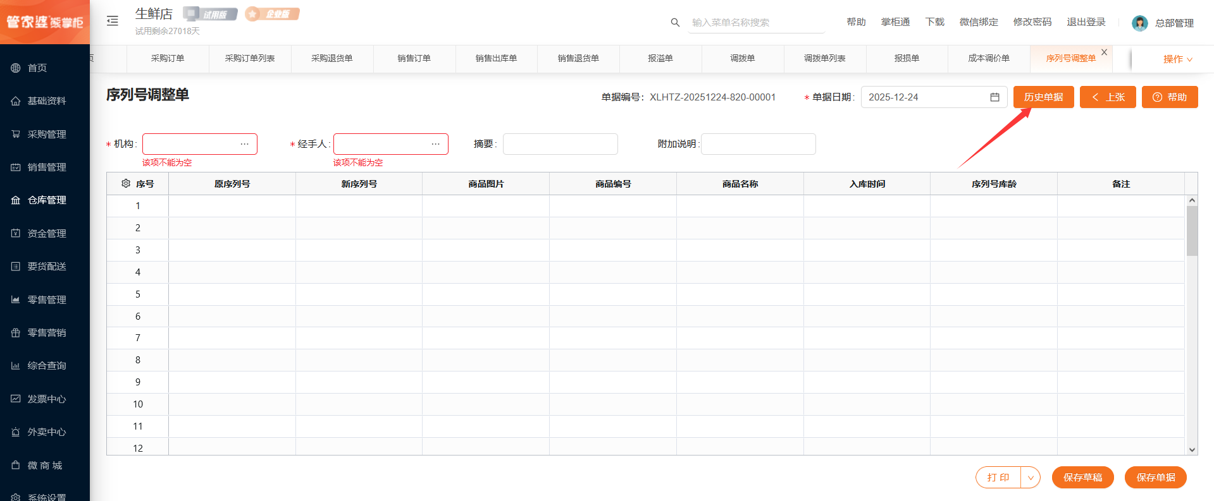Click the 序列号库龄 column header

[994, 184]
